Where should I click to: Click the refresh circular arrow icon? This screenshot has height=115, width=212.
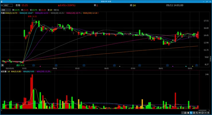point(202,113)
